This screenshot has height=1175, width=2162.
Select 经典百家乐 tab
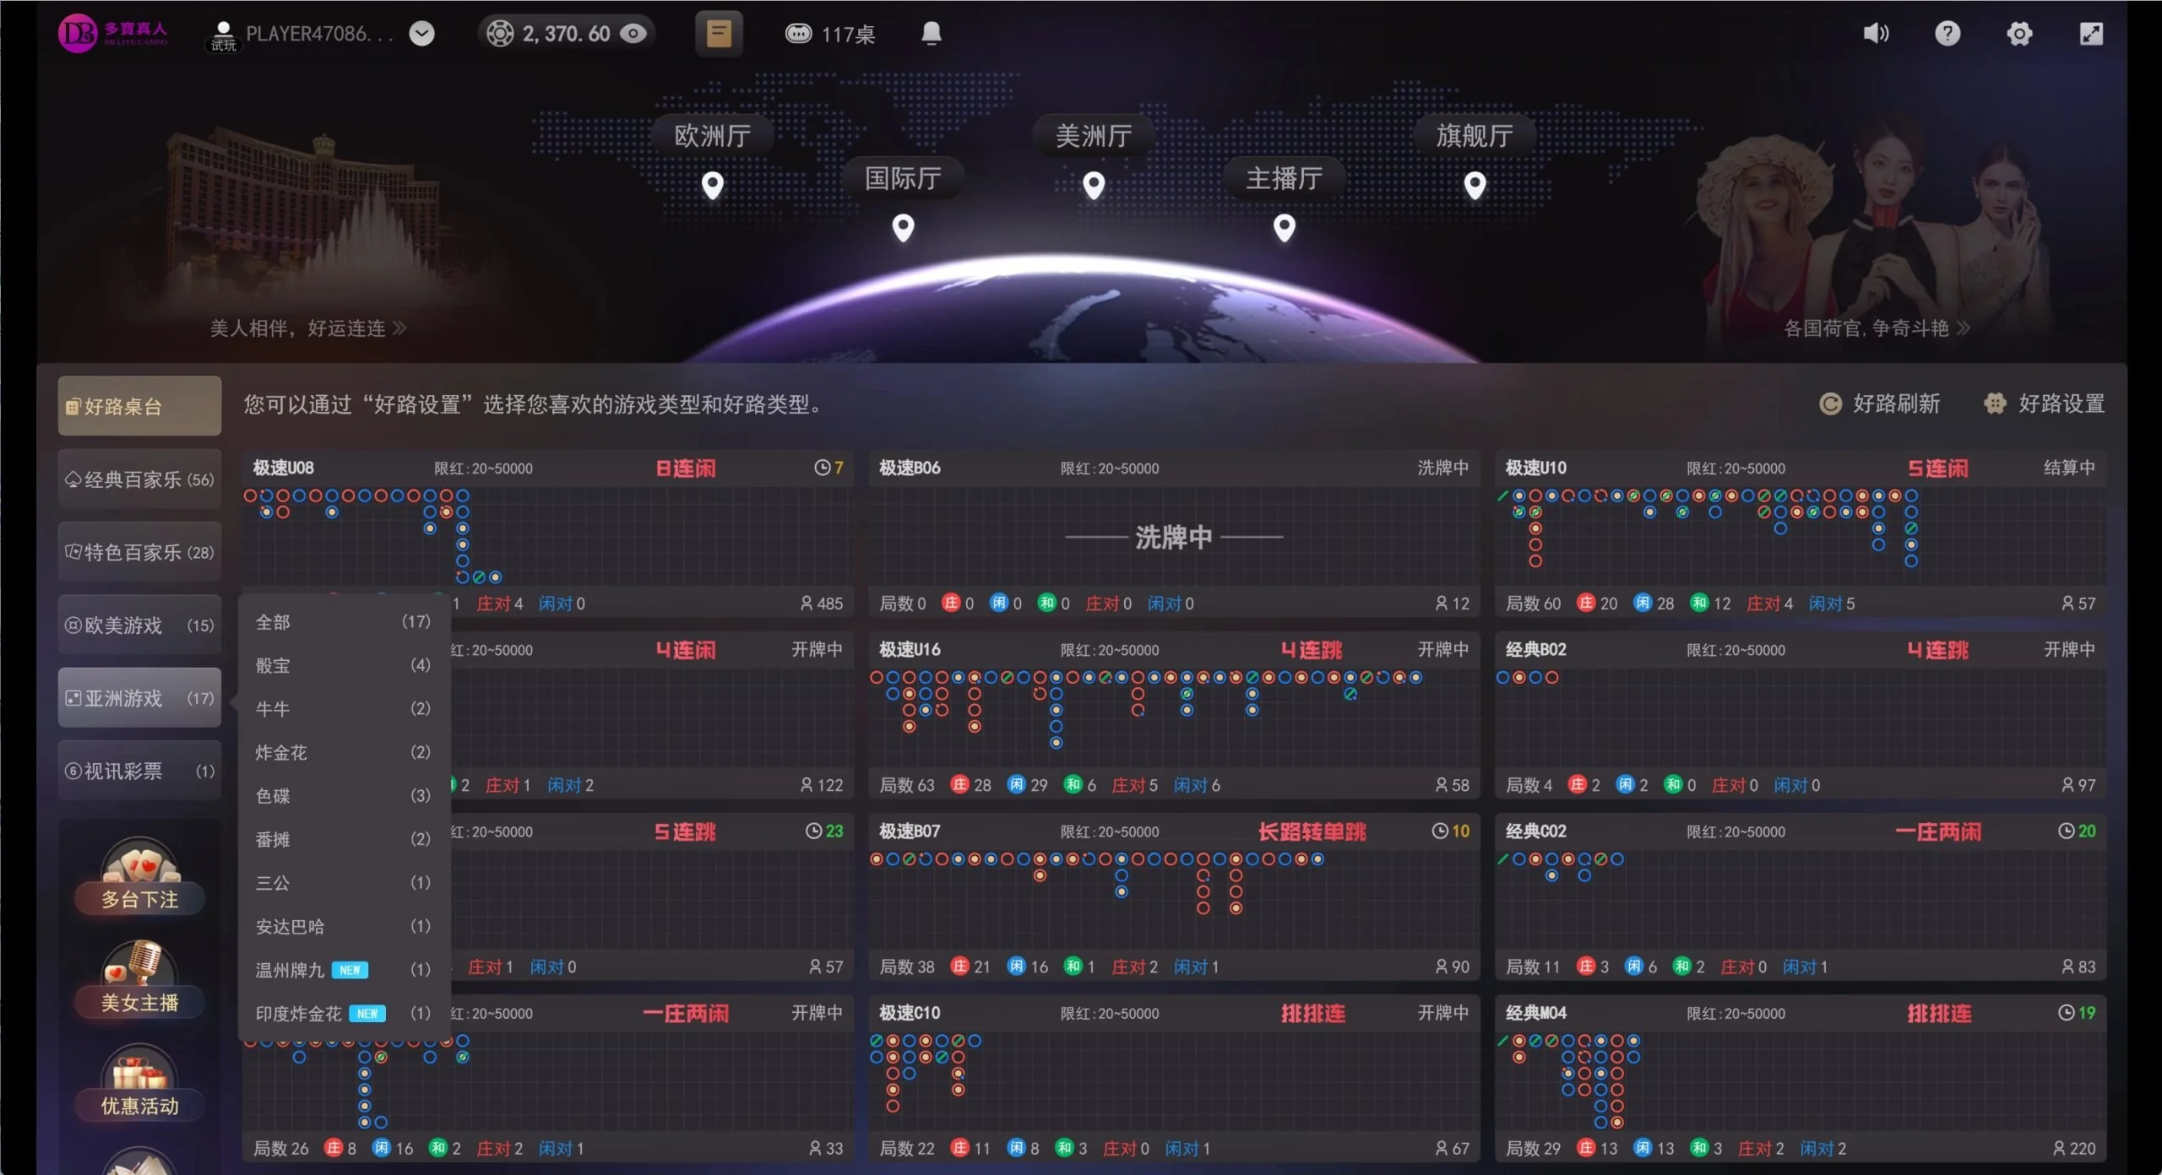139,479
